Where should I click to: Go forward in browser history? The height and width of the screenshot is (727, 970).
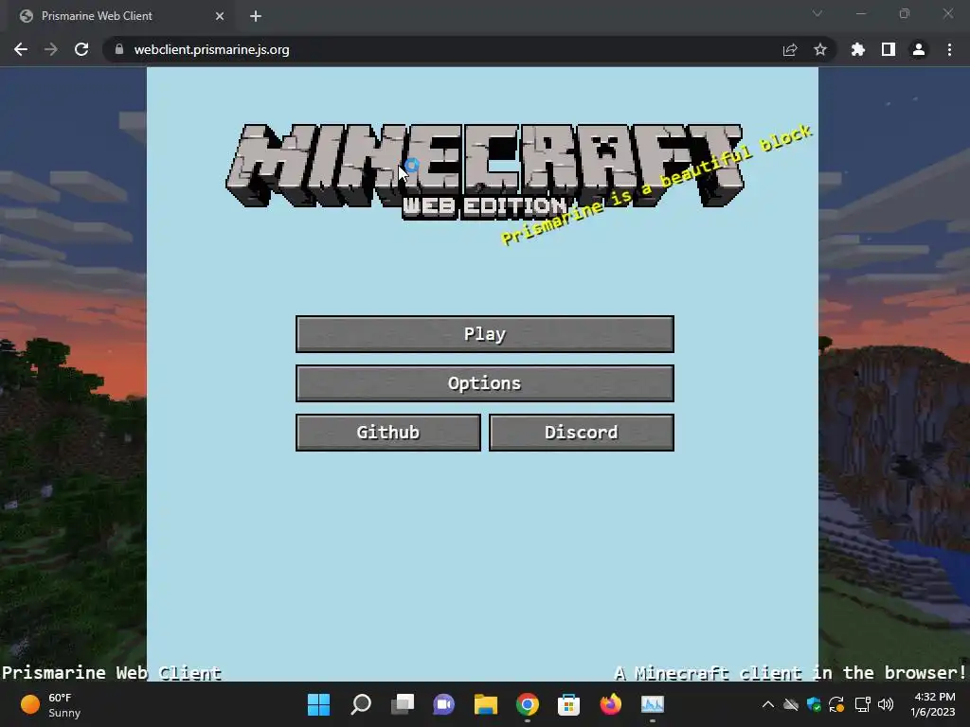tap(51, 49)
